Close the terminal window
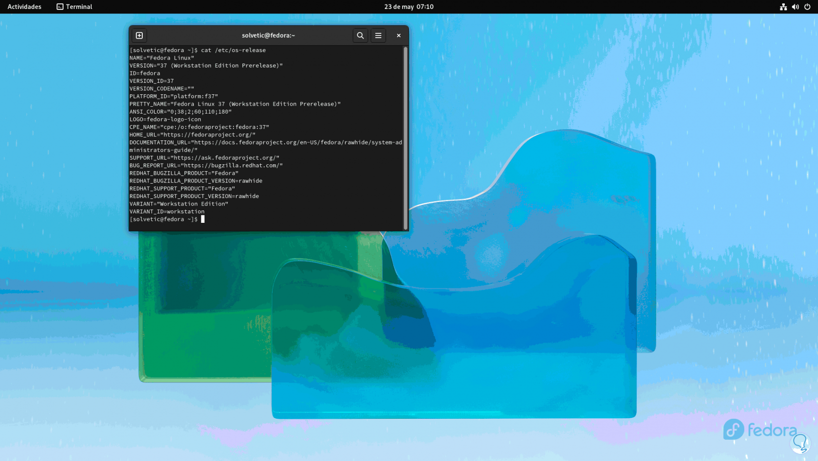Image resolution: width=818 pixels, height=461 pixels. tap(399, 35)
